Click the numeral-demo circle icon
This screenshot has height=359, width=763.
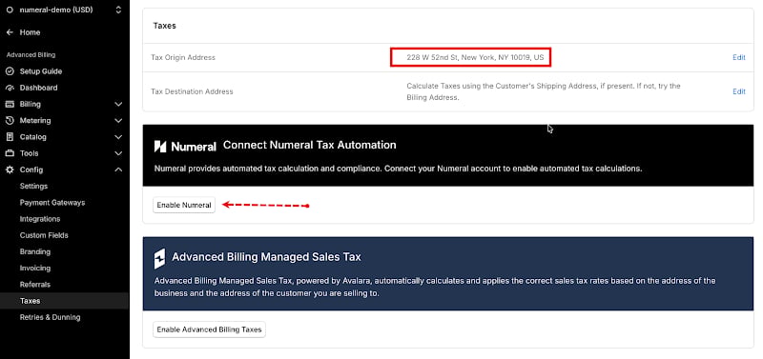click(x=10, y=10)
